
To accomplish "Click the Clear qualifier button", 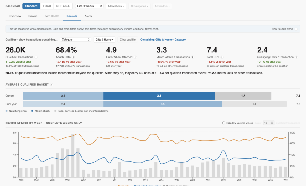I will click(x=128, y=40).
